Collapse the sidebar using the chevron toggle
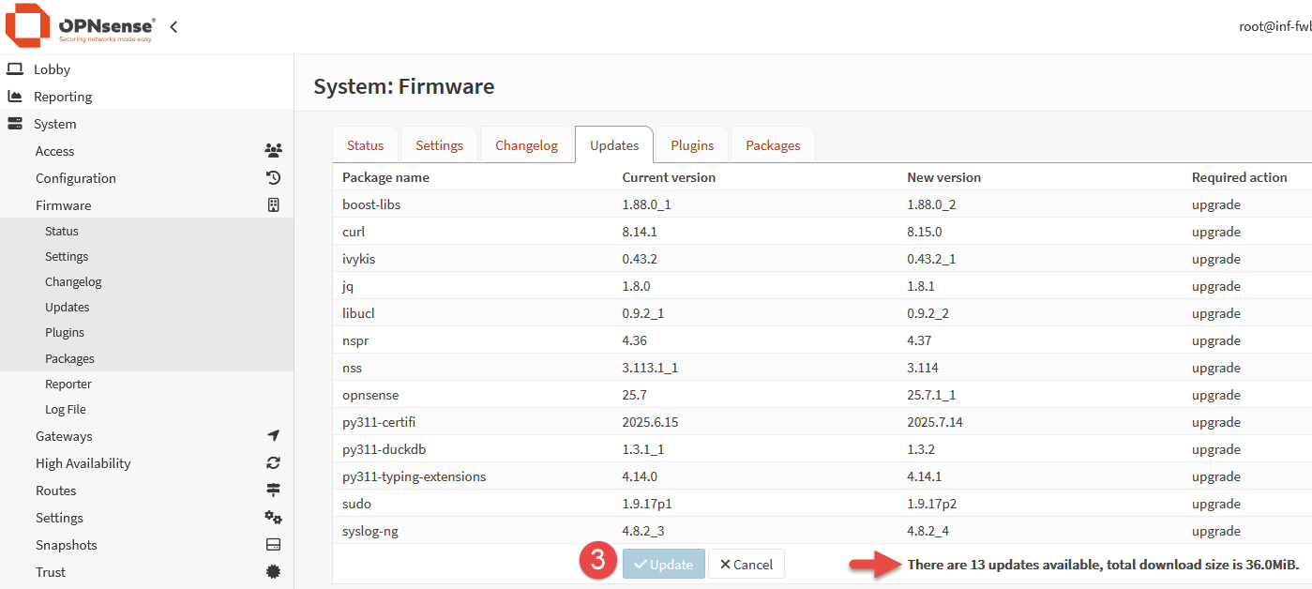Image resolution: width=1312 pixels, height=589 pixels. click(x=173, y=27)
